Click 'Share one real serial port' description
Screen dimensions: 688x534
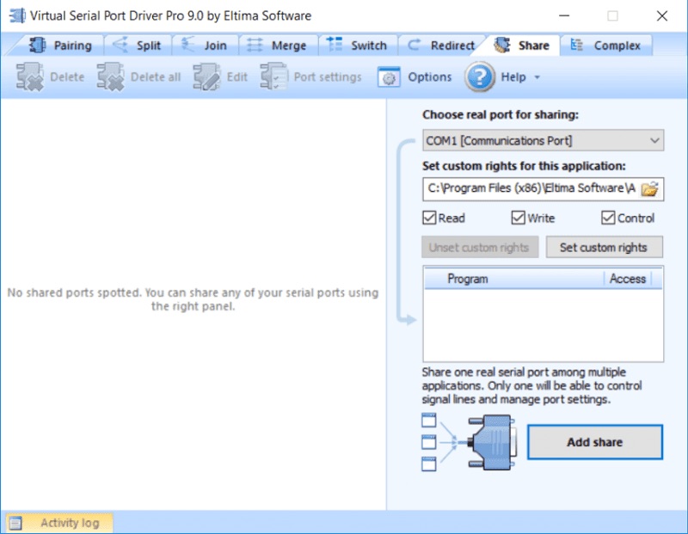click(x=531, y=386)
